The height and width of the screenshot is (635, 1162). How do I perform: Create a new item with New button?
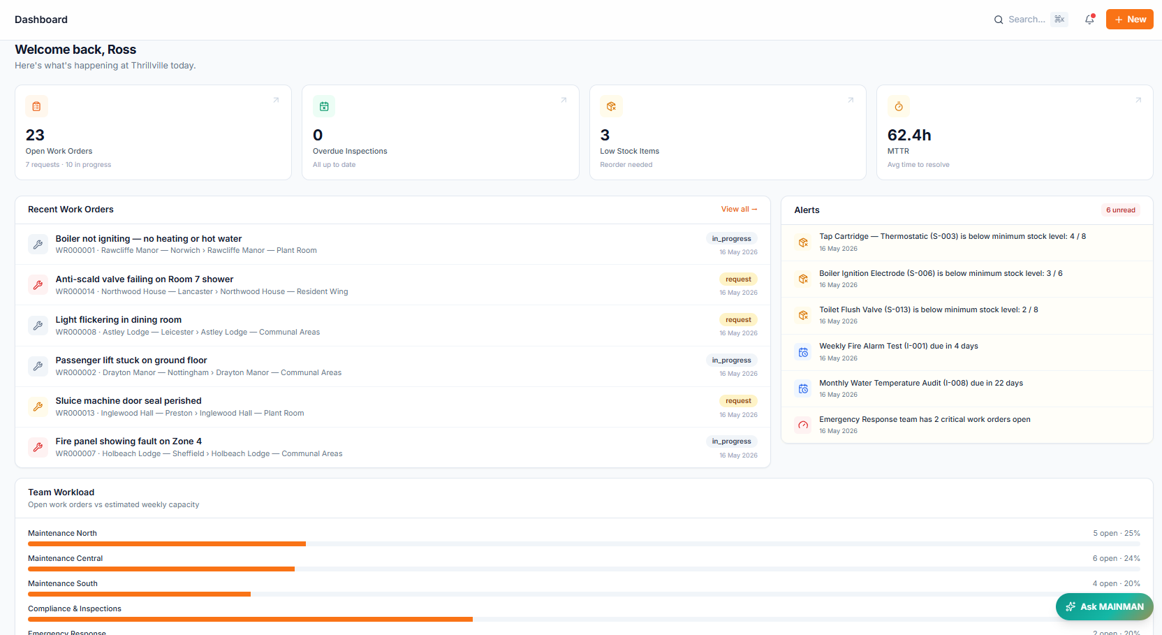tap(1129, 20)
